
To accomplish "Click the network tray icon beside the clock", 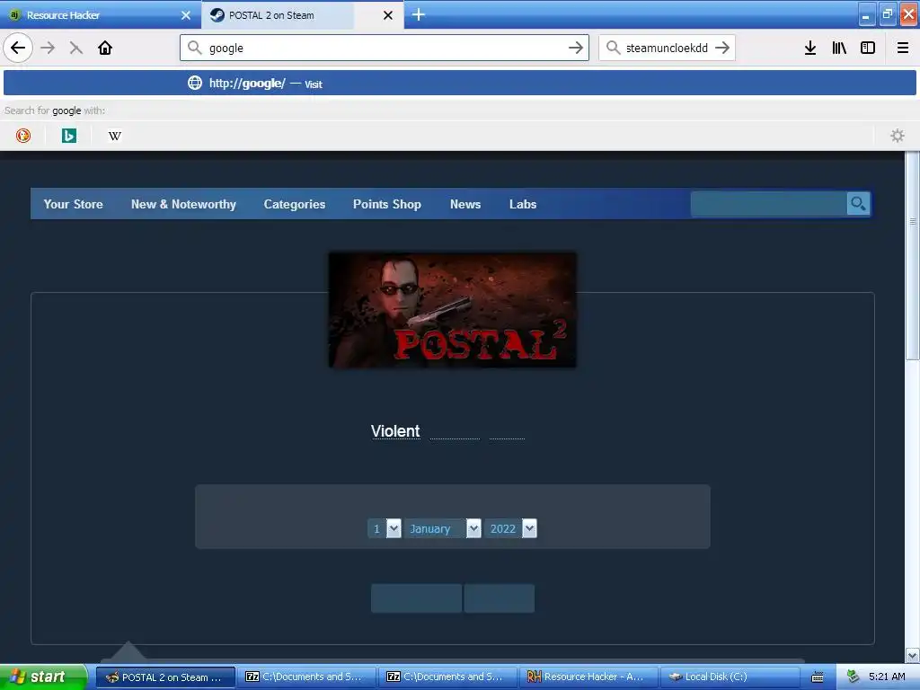I will point(854,677).
